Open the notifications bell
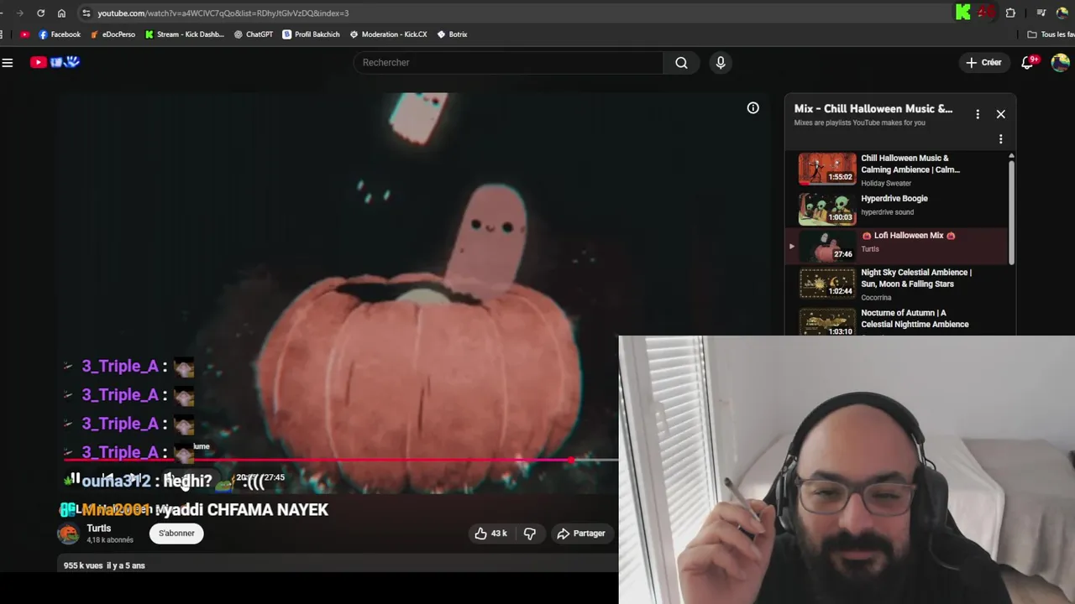Image resolution: width=1075 pixels, height=604 pixels. coord(1027,62)
